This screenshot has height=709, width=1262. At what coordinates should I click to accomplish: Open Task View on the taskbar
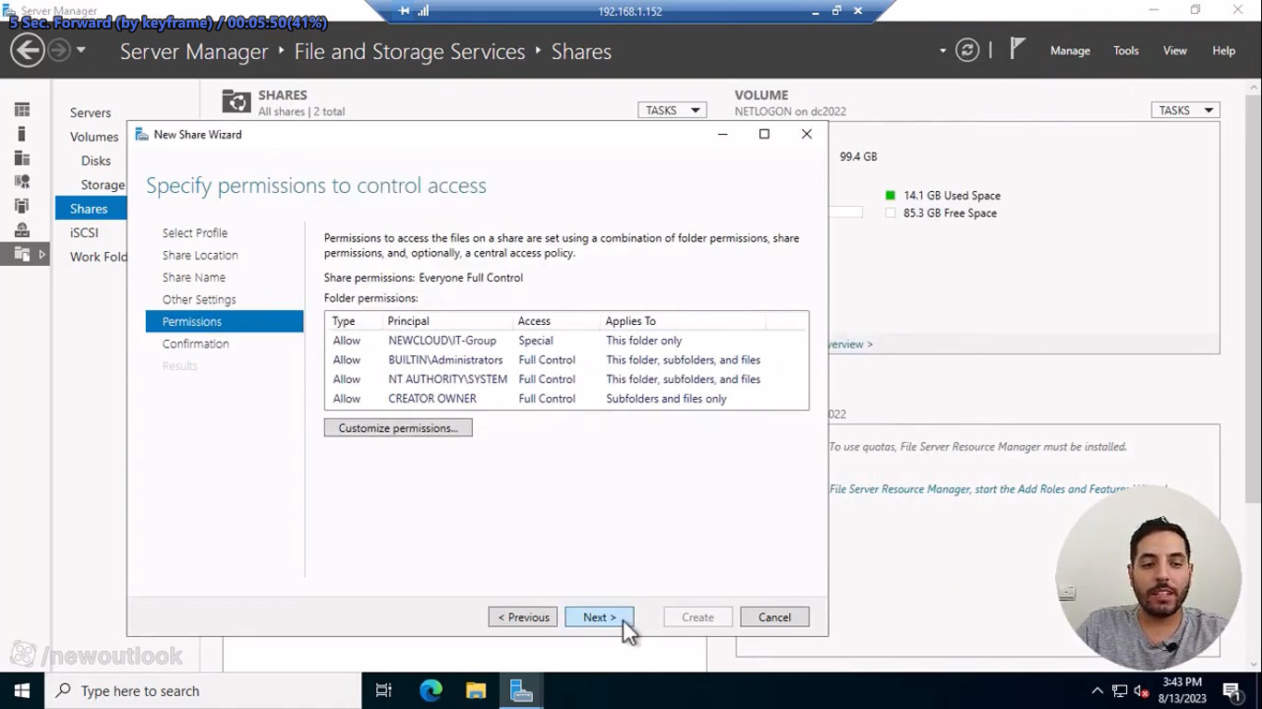(x=383, y=691)
